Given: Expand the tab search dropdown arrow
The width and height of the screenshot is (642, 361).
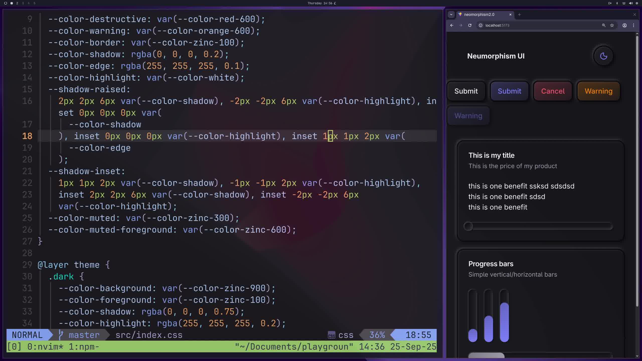Looking at the screenshot, I should pyautogui.click(x=451, y=15).
